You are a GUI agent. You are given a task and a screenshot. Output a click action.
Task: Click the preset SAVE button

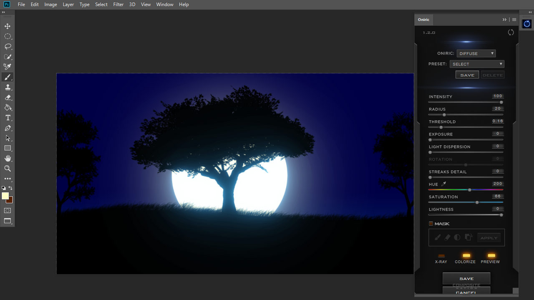click(467, 75)
